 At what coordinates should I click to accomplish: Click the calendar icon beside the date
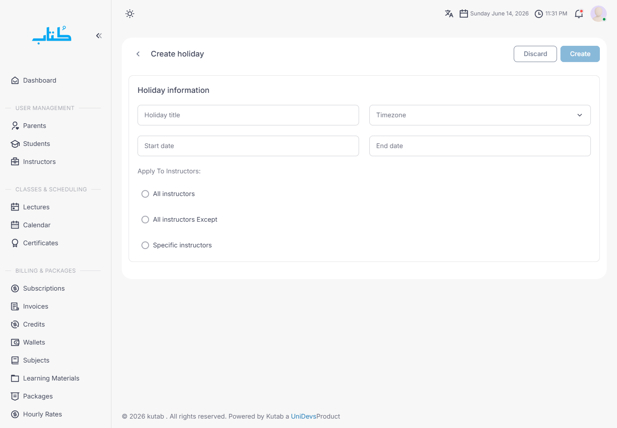pyautogui.click(x=464, y=14)
